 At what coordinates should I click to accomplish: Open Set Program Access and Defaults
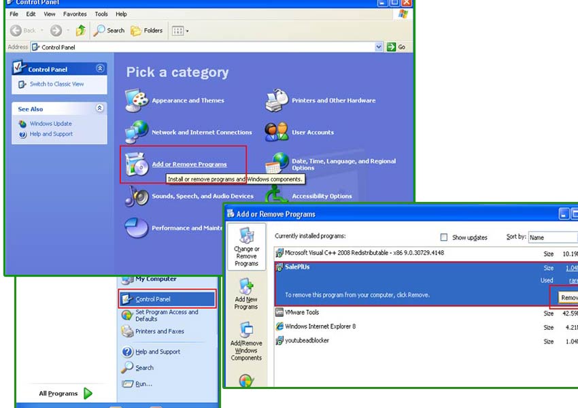click(x=167, y=315)
